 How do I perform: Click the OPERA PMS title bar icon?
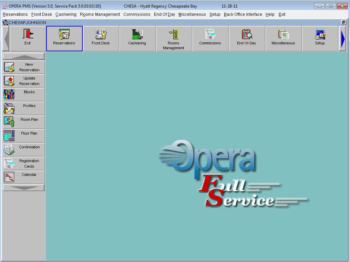(4, 6)
